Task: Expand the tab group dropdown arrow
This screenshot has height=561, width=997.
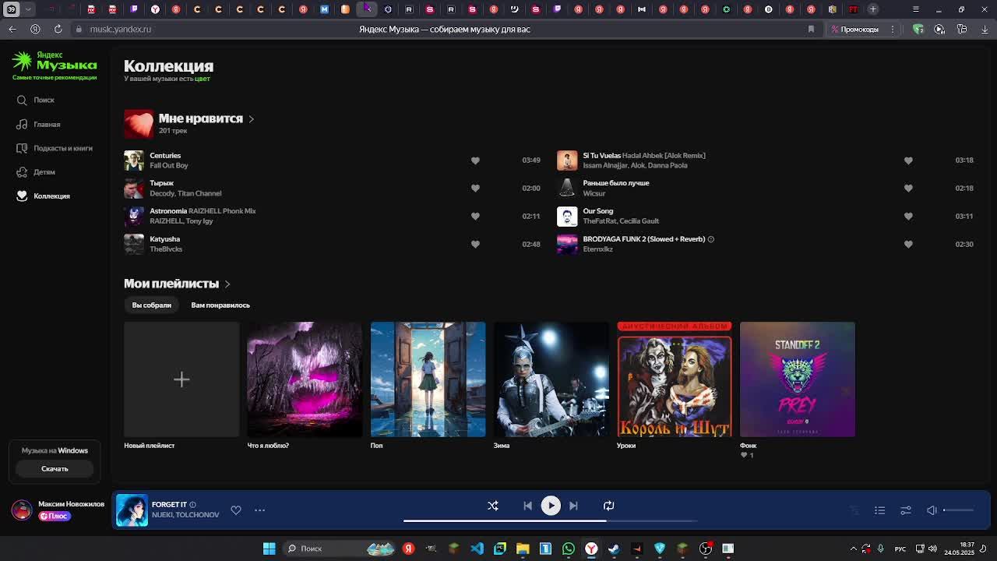Action: (29, 9)
